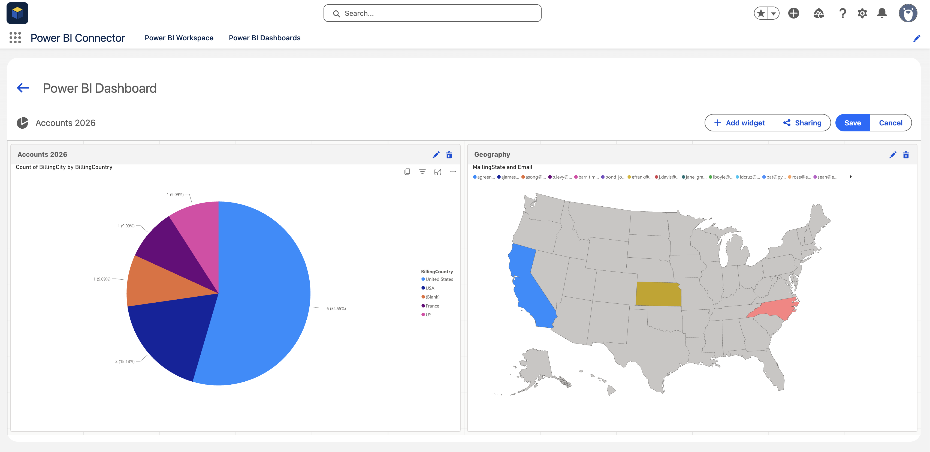
Task: Click the dark blue USA pie slice
Action: tap(173, 336)
